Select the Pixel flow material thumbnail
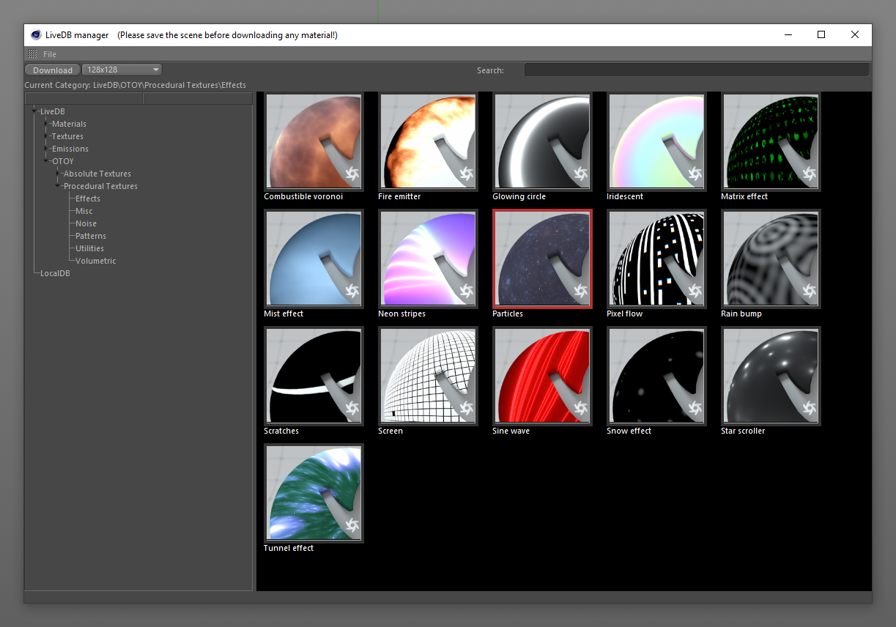This screenshot has width=896, height=627. [656, 259]
